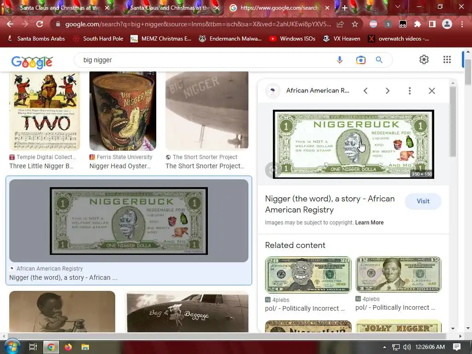The width and height of the screenshot is (472, 354).
Task: Open Task View on the taskbar
Action: tap(33, 347)
